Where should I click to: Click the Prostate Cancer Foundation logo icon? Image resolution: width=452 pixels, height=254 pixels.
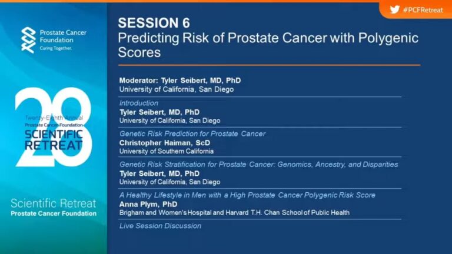click(x=28, y=40)
